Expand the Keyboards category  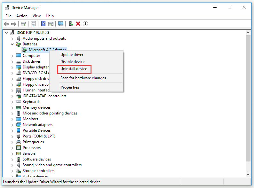(12, 102)
